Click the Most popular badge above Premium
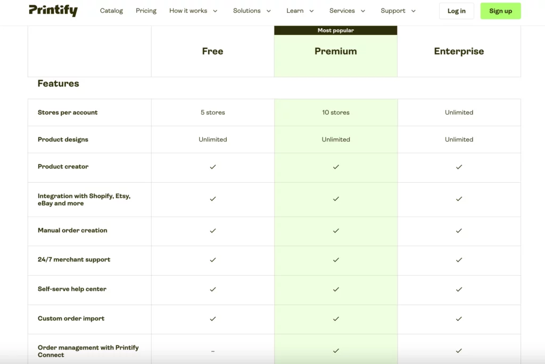 click(x=335, y=30)
